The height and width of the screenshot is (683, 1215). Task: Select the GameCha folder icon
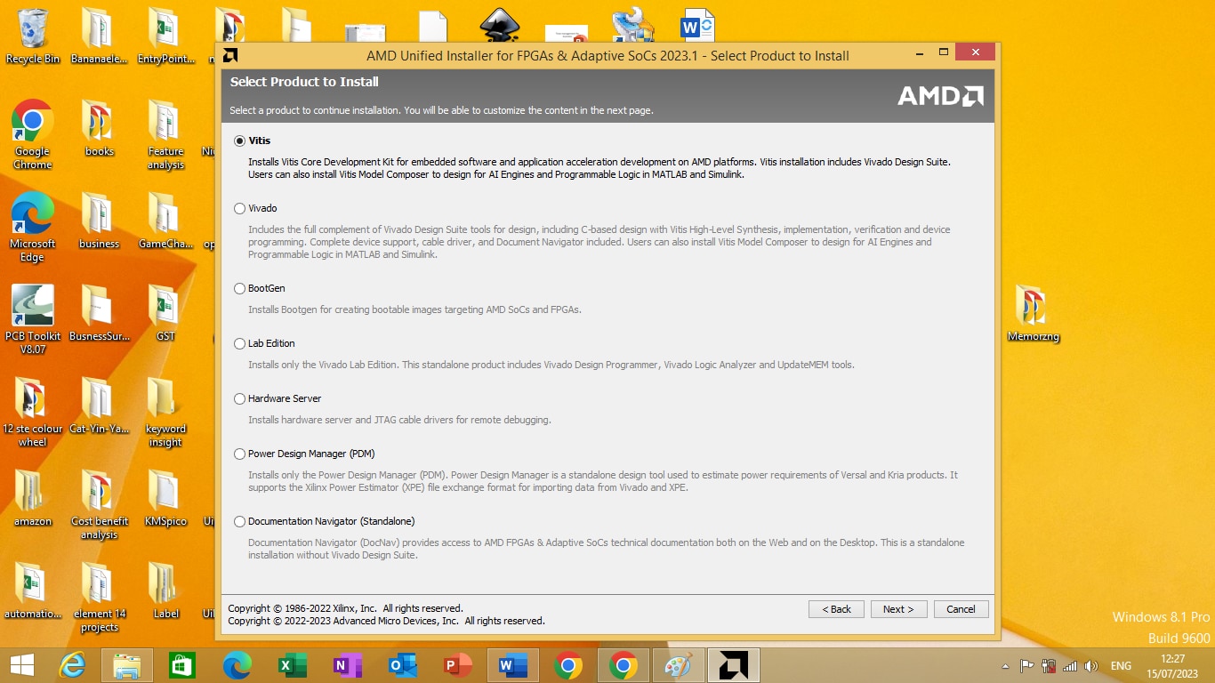tap(165, 221)
